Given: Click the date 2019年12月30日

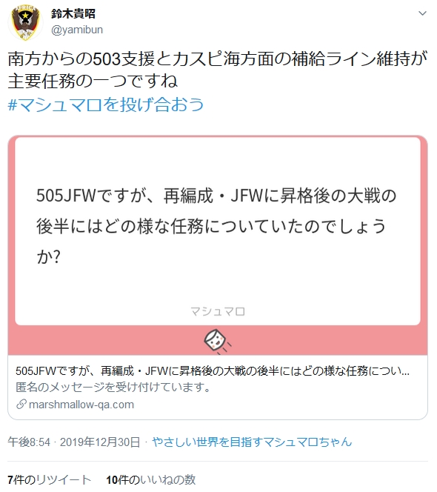Looking at the screenshot, I should click(x=100, y=442).
